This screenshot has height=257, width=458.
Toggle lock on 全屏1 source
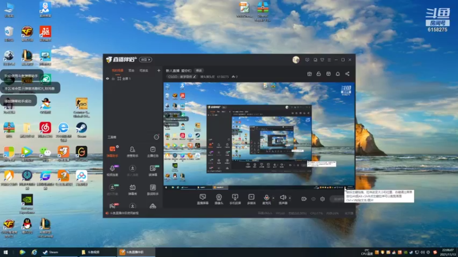[113, 79]
